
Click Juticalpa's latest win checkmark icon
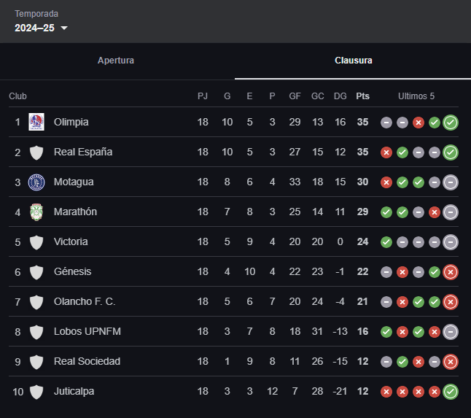pyautogui.click(x=451, y=391)
